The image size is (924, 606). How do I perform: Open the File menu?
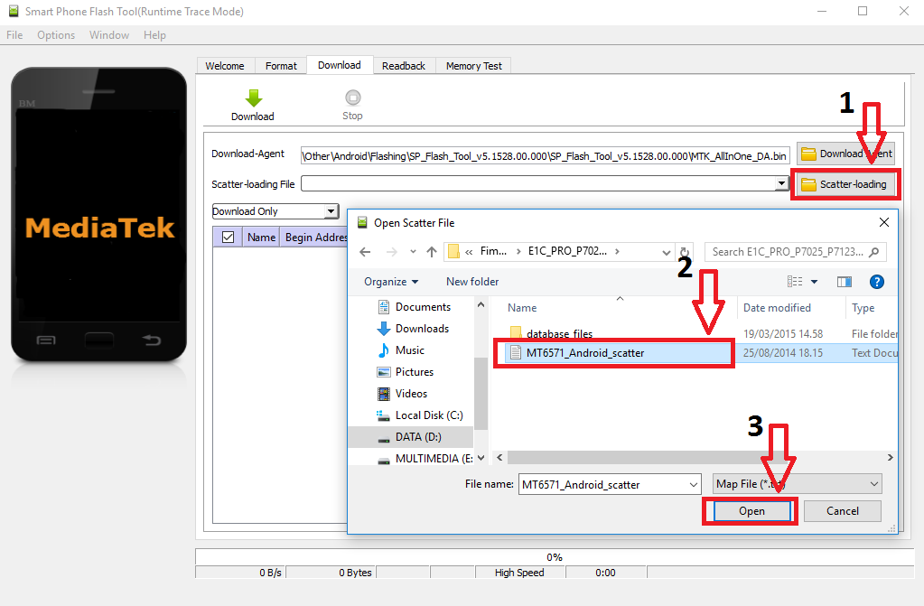pyautogui.click(x=14, y=35)
